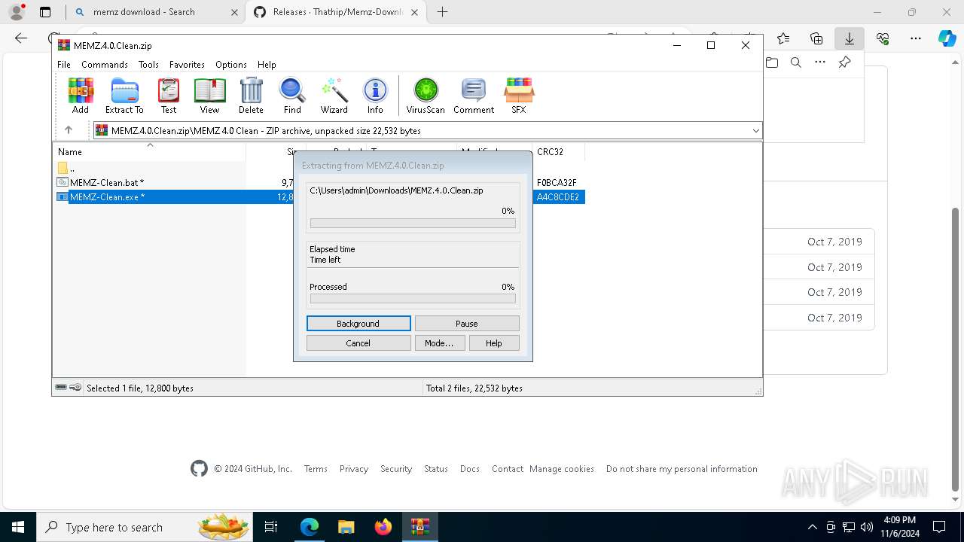Open the Tools menu
Image resolution: width=964 pixels, height=542 pixels.
(x=148, y=65)
